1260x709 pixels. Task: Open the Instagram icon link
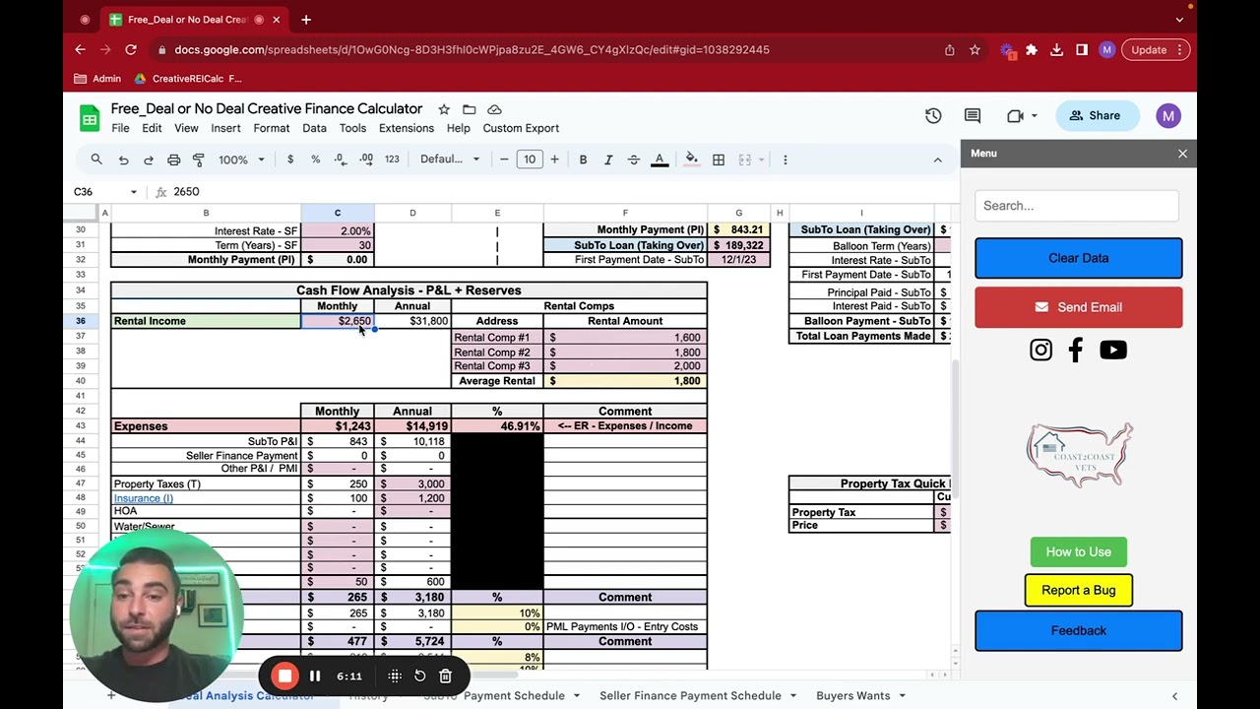pyautogui.click(x=1040, y=350)
